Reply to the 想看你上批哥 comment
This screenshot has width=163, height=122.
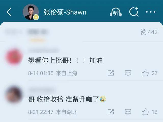coord(128,73)
